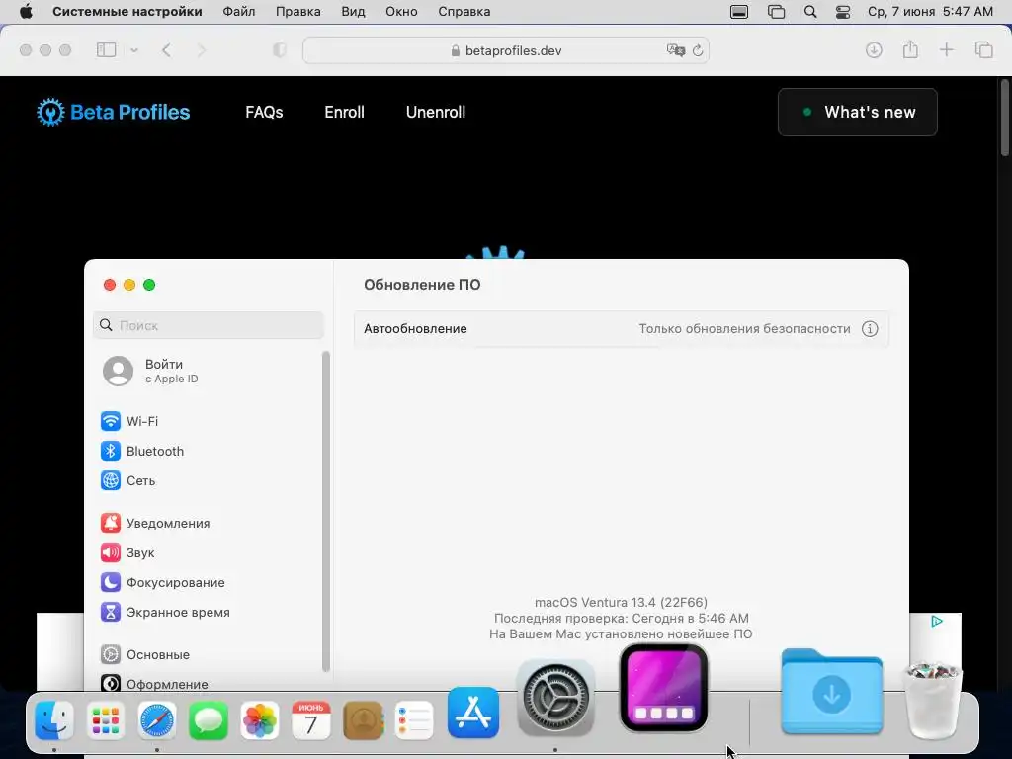Open the Справка menu
Image resolution: width=1012 pixels, height=759 pixels.
point(464,12)
